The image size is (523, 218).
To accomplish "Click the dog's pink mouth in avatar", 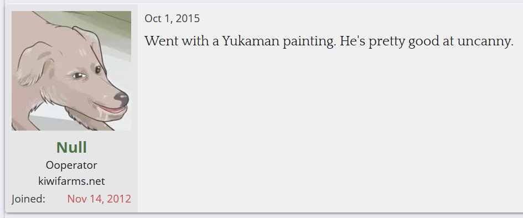I will 113,110.
